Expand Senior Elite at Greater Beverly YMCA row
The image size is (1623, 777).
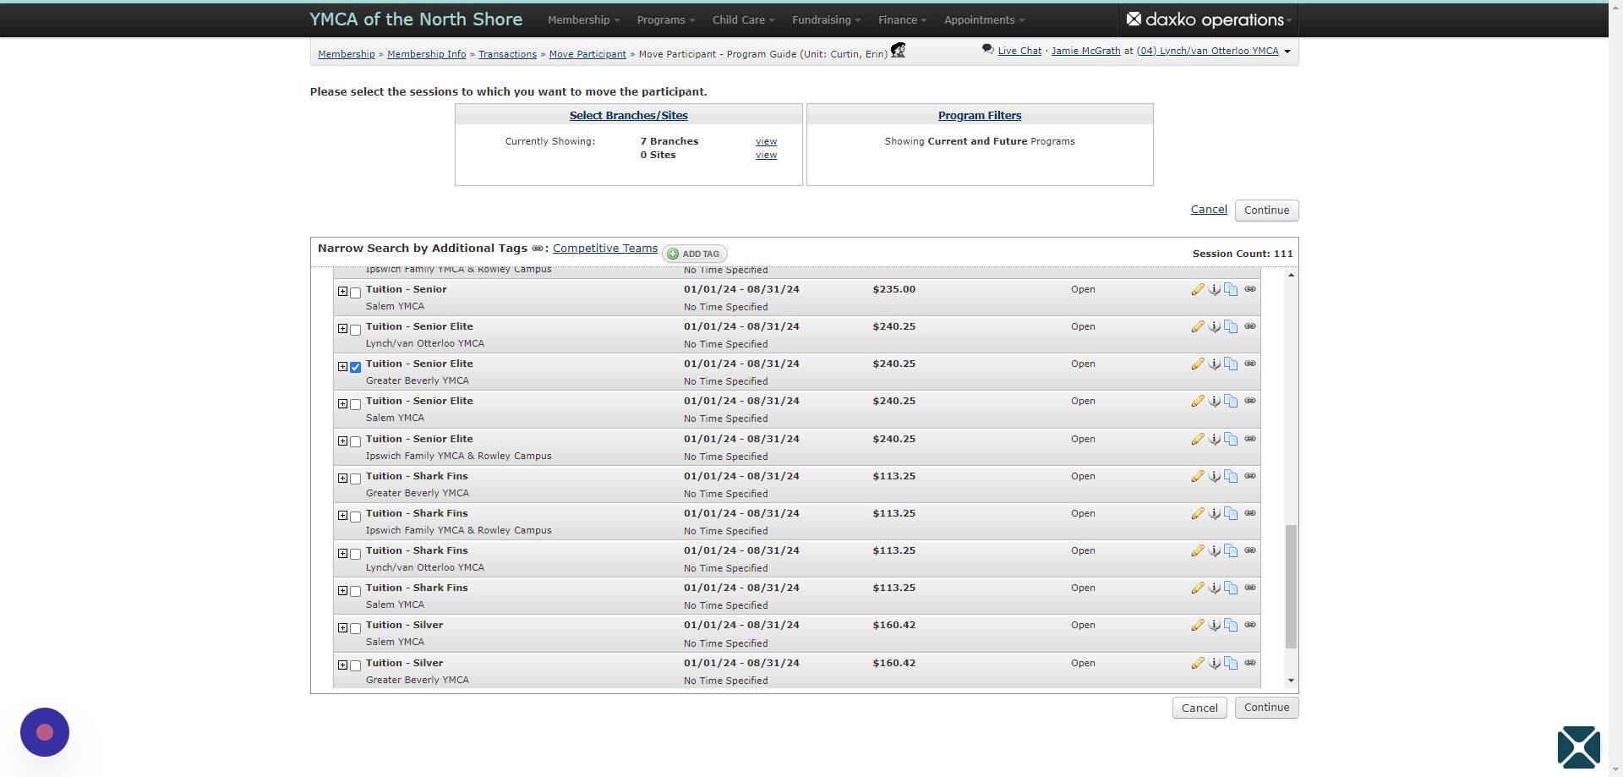pos(342,366)
